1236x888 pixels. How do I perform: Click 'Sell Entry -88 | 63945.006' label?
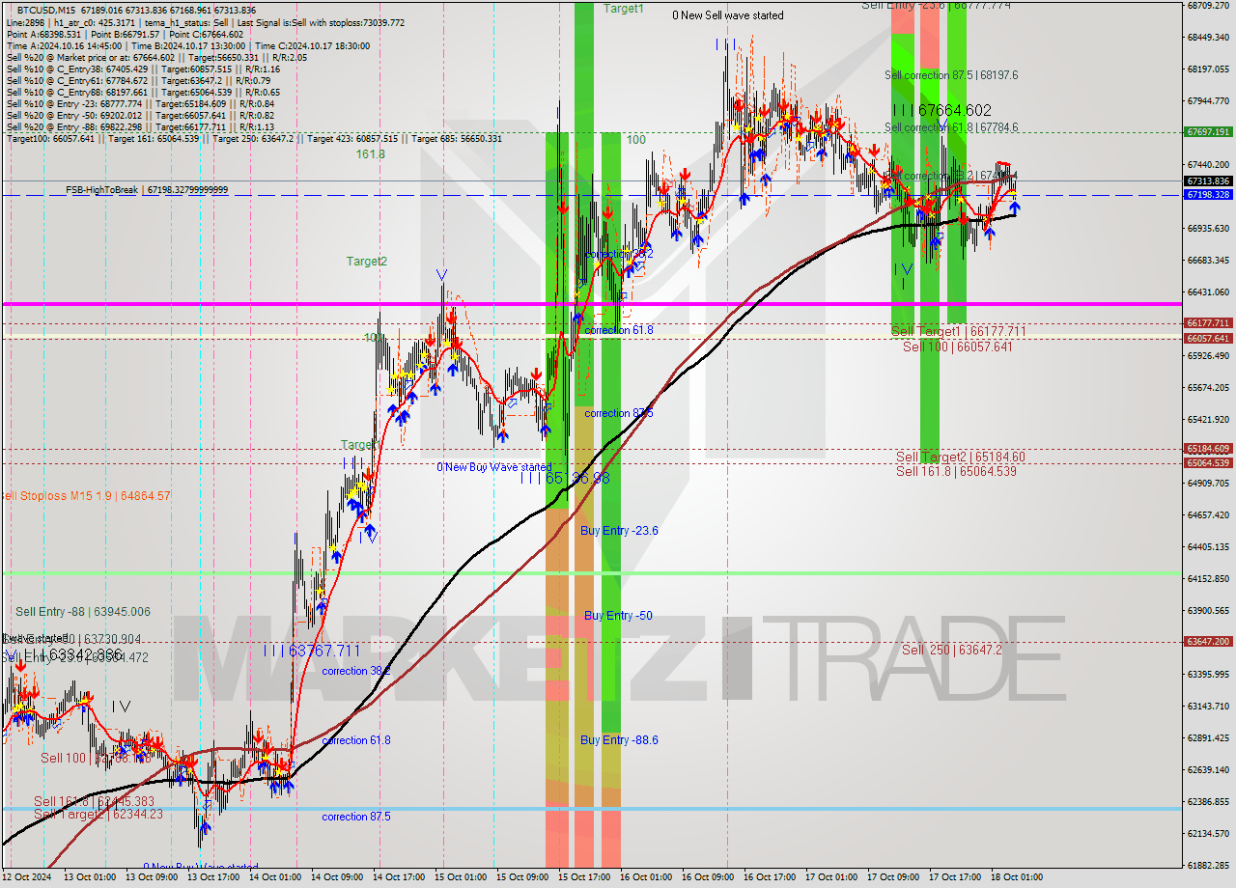(x=82, y=611)
